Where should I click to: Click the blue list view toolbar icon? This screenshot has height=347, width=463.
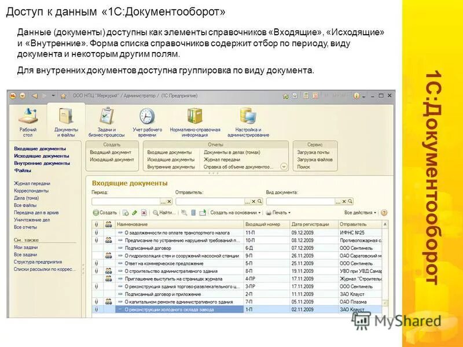(193, 213)
